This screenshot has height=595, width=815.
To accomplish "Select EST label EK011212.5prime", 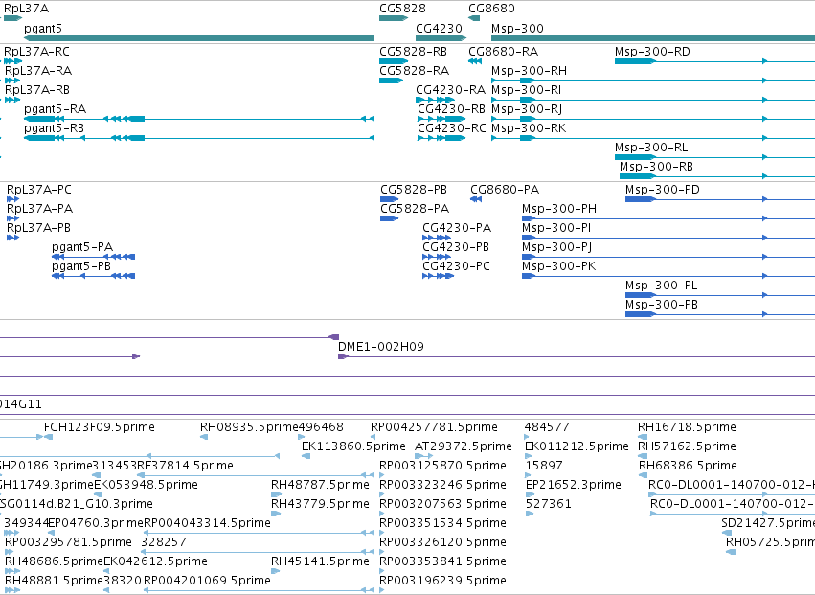I will tap(577, 446).
